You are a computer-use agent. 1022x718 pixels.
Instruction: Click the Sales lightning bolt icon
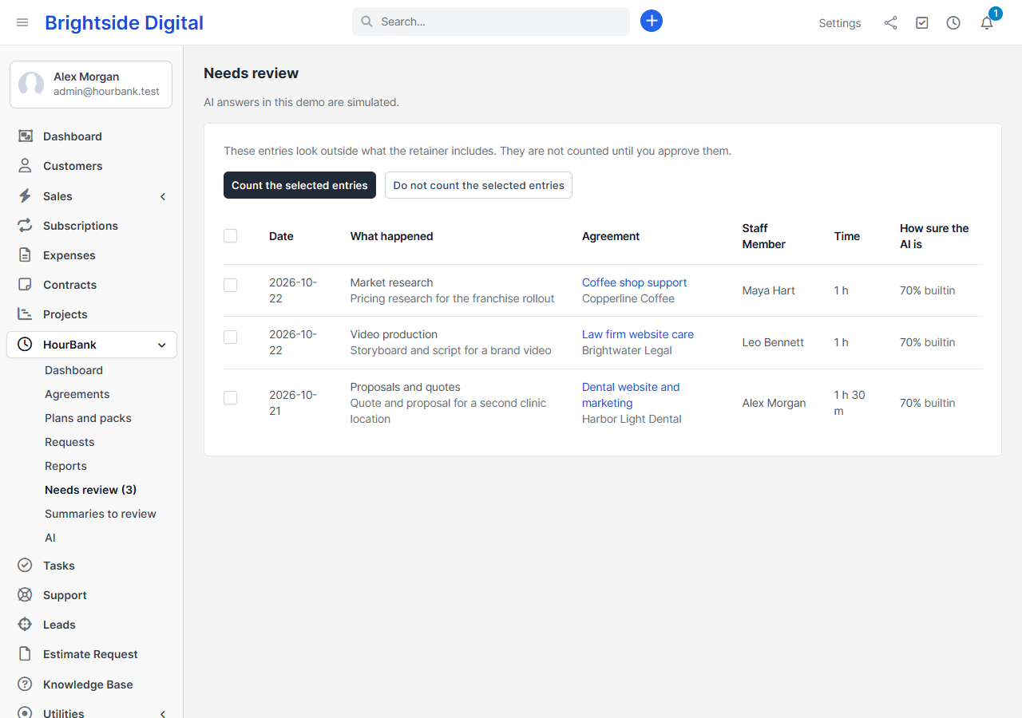tap(25, 196)
